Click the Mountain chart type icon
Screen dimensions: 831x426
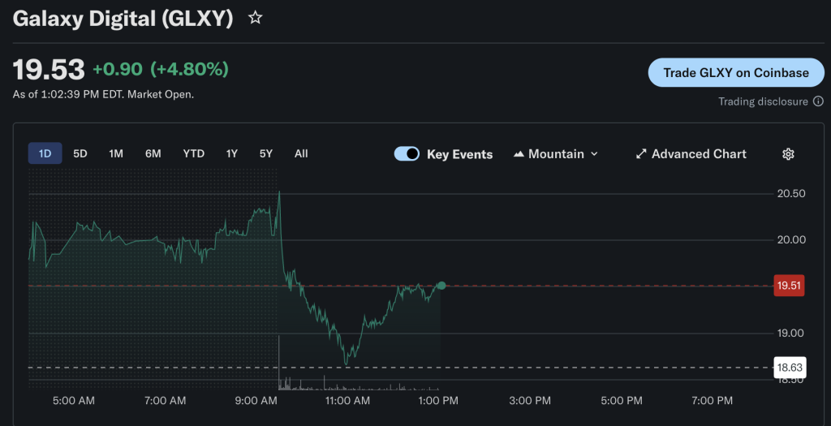(519, 154)
